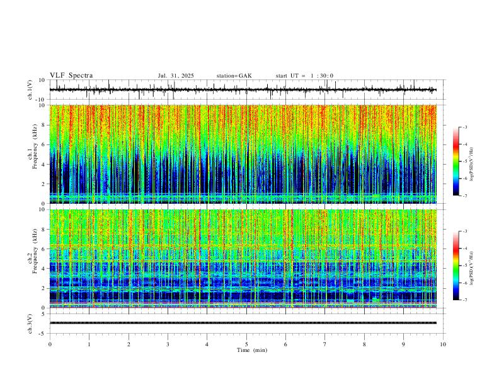Click the "VLF Spectra" plot title
The image size is (499, 386).
click(x=71, y=76)
